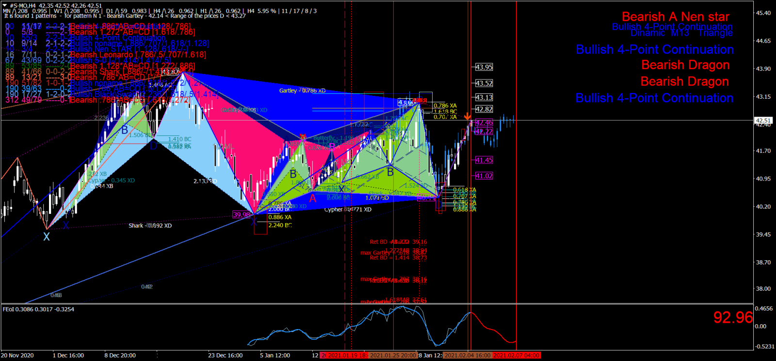Click the "5 Jan 12:00" time label

[275, 356]
